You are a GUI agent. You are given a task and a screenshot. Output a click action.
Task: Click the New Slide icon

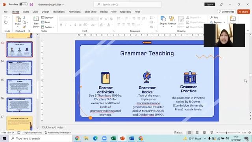36,19
